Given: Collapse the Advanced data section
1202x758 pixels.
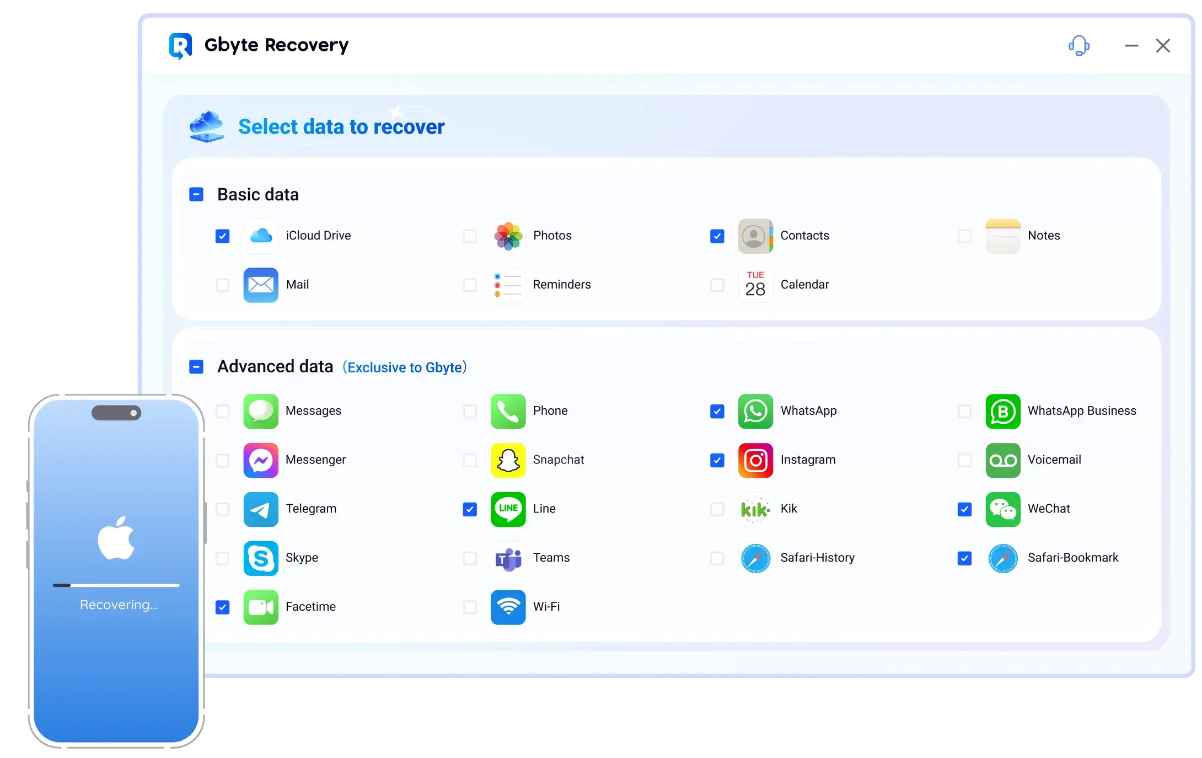Looking at the screenshot, I should (196, 366).
